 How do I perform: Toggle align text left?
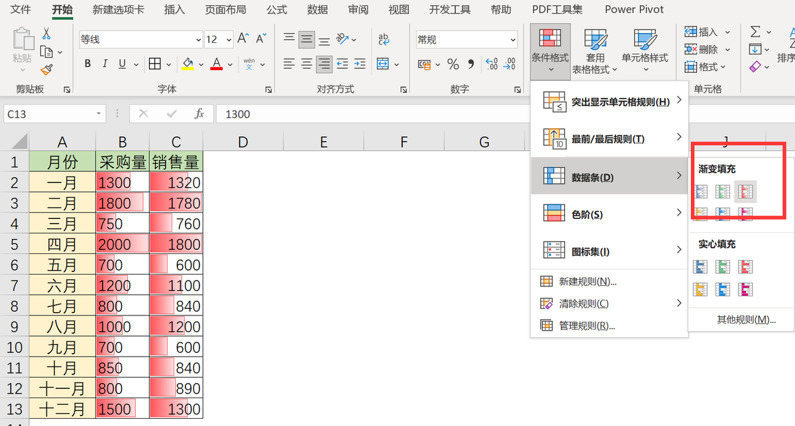(289, 64)
